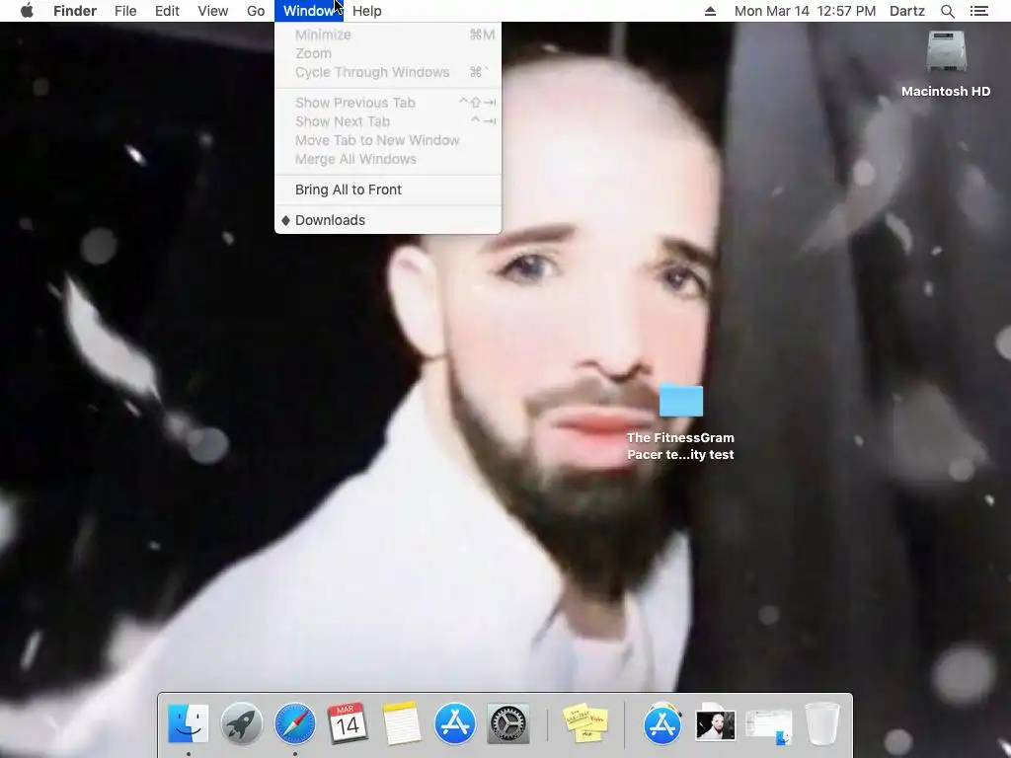Open the Go menu

[256, 11]
